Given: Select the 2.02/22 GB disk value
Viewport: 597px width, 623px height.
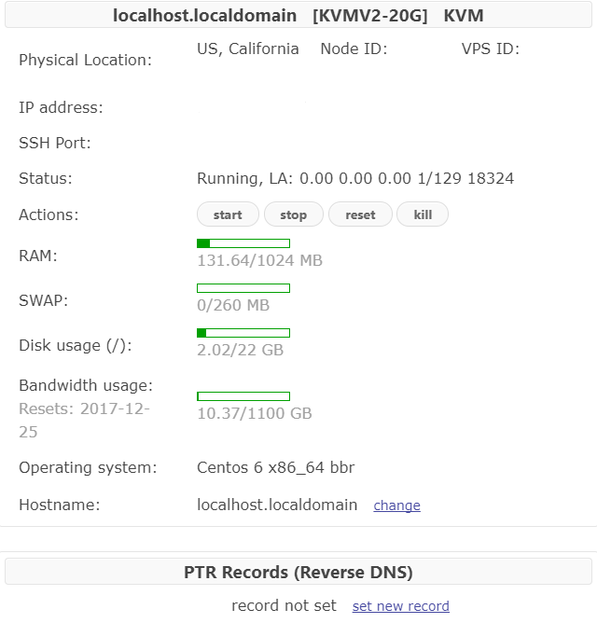Looking at the screenshot, I should coord(240,350).
